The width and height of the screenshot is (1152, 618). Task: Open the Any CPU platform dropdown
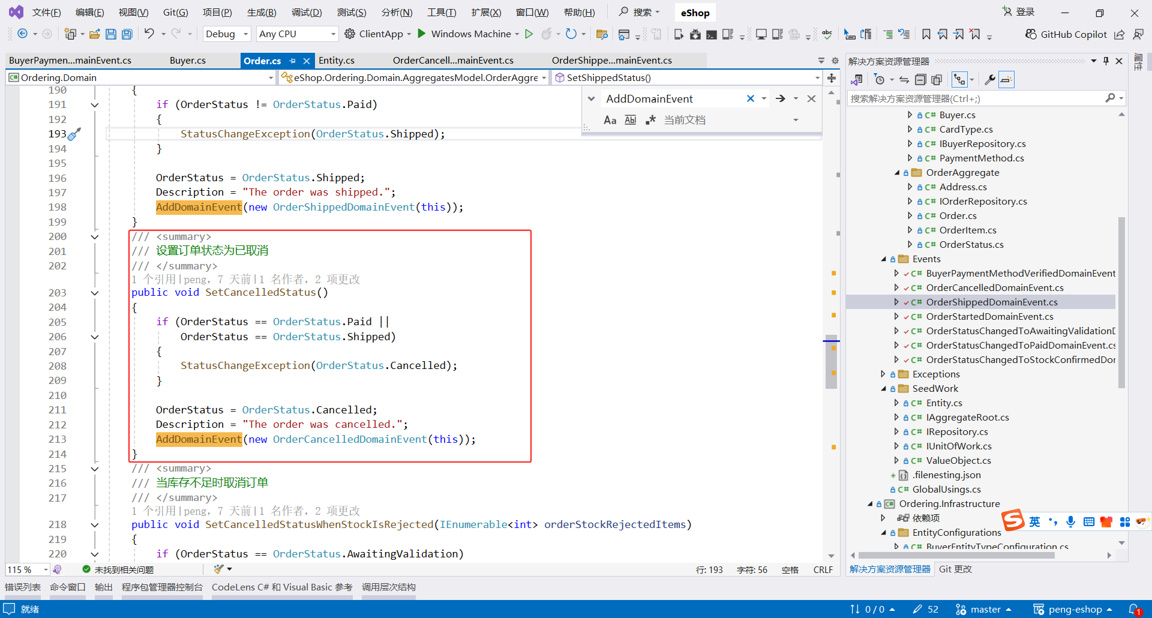(297, 34)
